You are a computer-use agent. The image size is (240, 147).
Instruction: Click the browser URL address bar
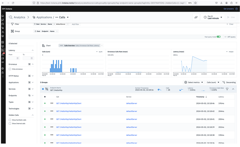coord(112,3)
